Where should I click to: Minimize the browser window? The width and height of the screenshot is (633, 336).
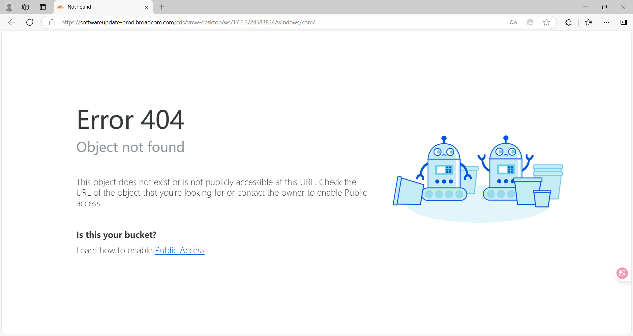click(586, 7)
